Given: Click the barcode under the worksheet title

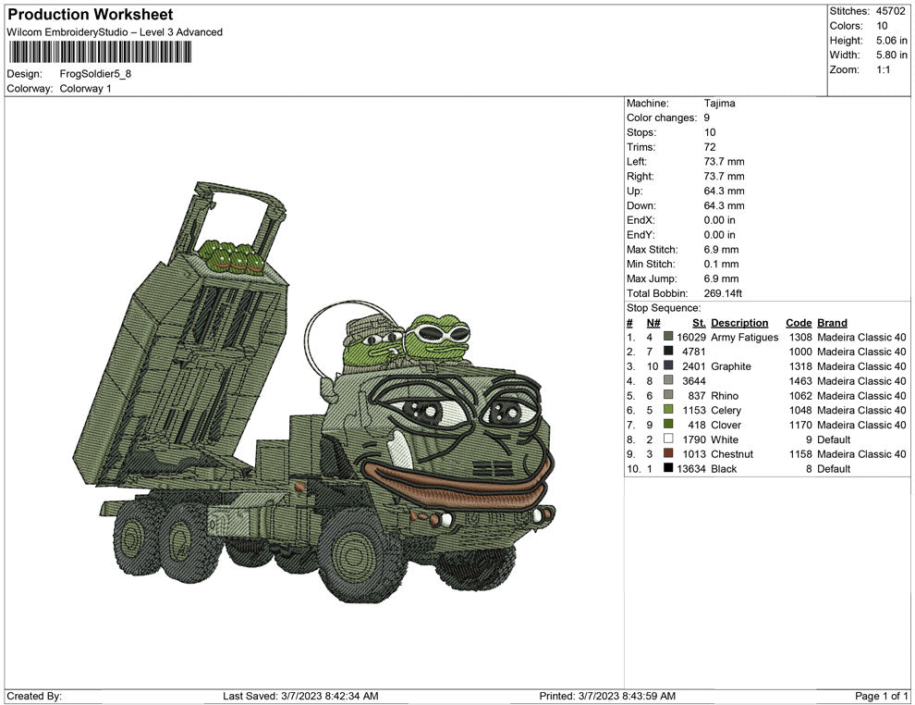Looking at the screenshot, I should pyautogui.click(x=99, y=52).
